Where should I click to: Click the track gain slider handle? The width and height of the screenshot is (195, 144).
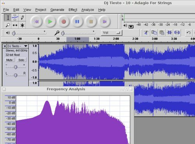click(x=16, y=67)
